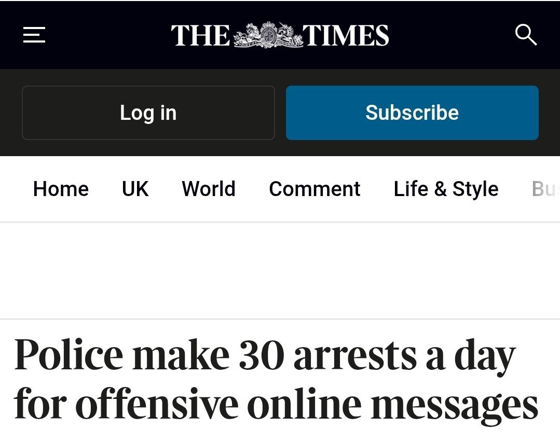Open the World news section
This screenshot has width=560, height=443.
209,189
